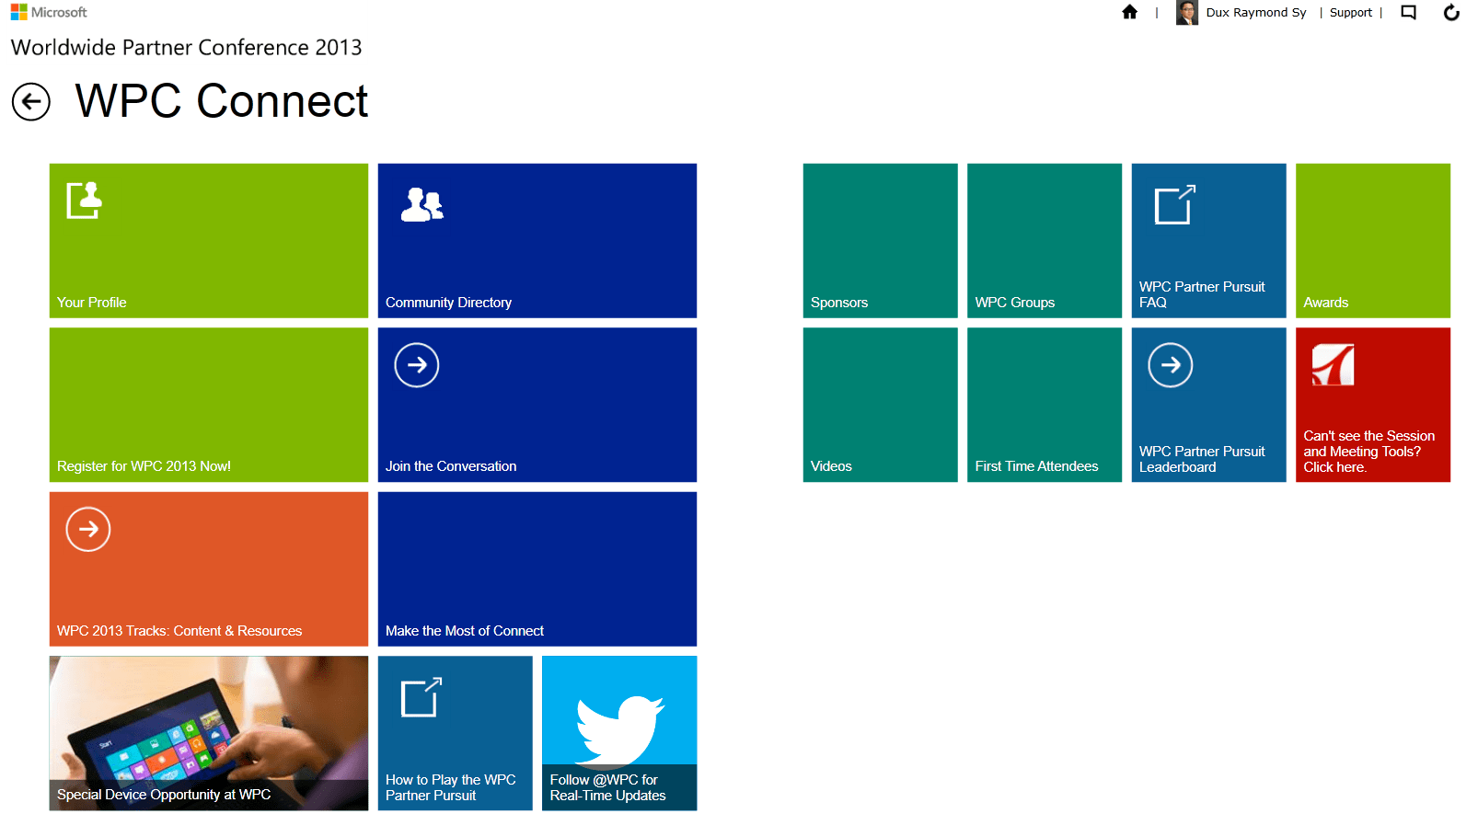1478x814 pixels.
Task: Open Community Directory tile label
Action: [x=448, y=303]
